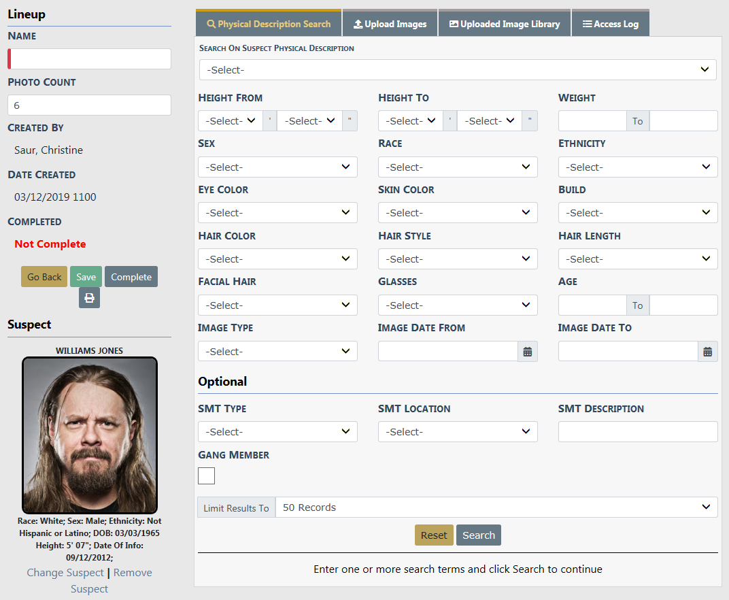Click the Go Back button
This screenshot has width=729, height=600.
44,277
